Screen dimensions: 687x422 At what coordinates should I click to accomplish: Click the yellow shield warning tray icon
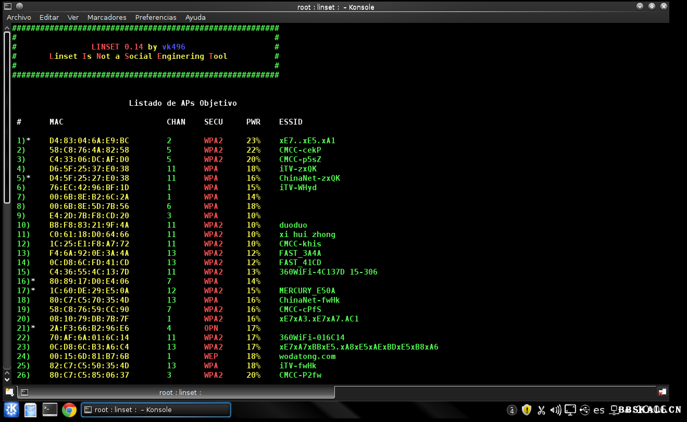click(527, 410)
